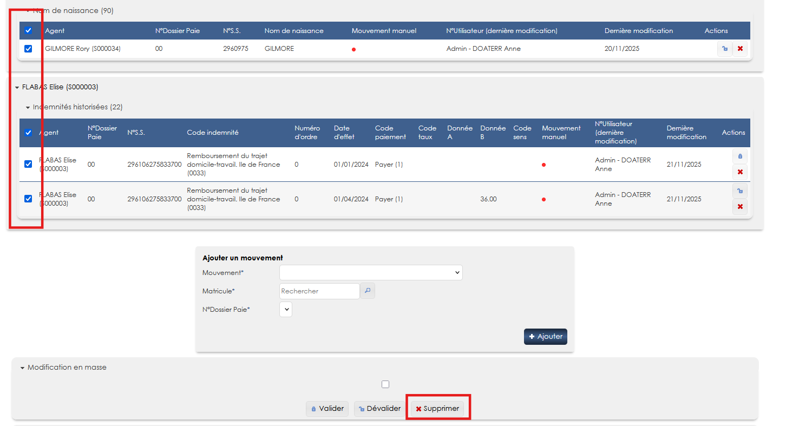Collapse the Indemnités historisées (22) group
Image resolution: width=799 pixels, height=426 pixels.
point(28,107)
